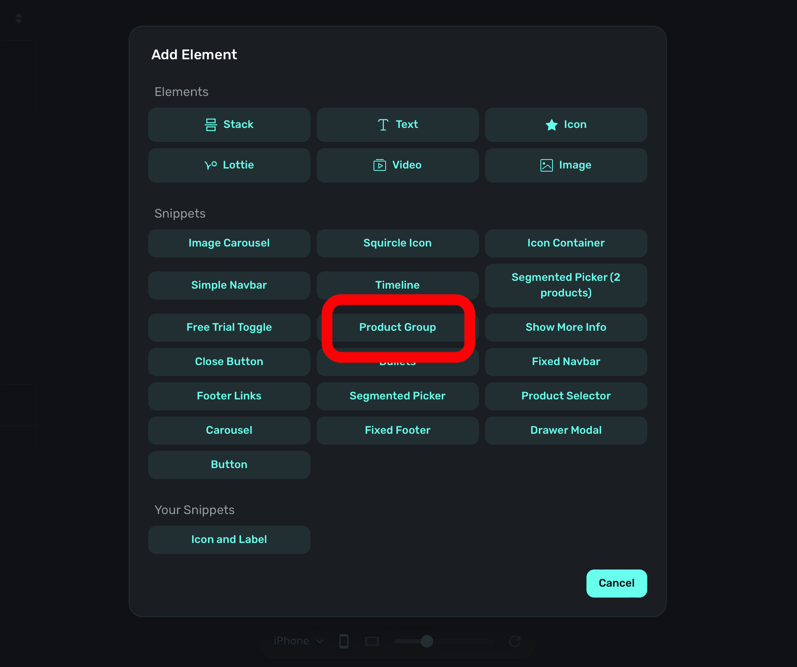Image resolution: width=797 pixels, height=667 pixels.
Task: Open the iPhone device dropdown
Action: coord(298,641)
